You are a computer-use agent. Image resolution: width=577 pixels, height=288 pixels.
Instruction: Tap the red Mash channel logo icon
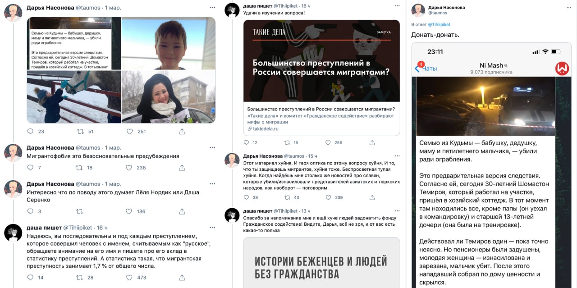pyautogui.click(x=562, y=69)
